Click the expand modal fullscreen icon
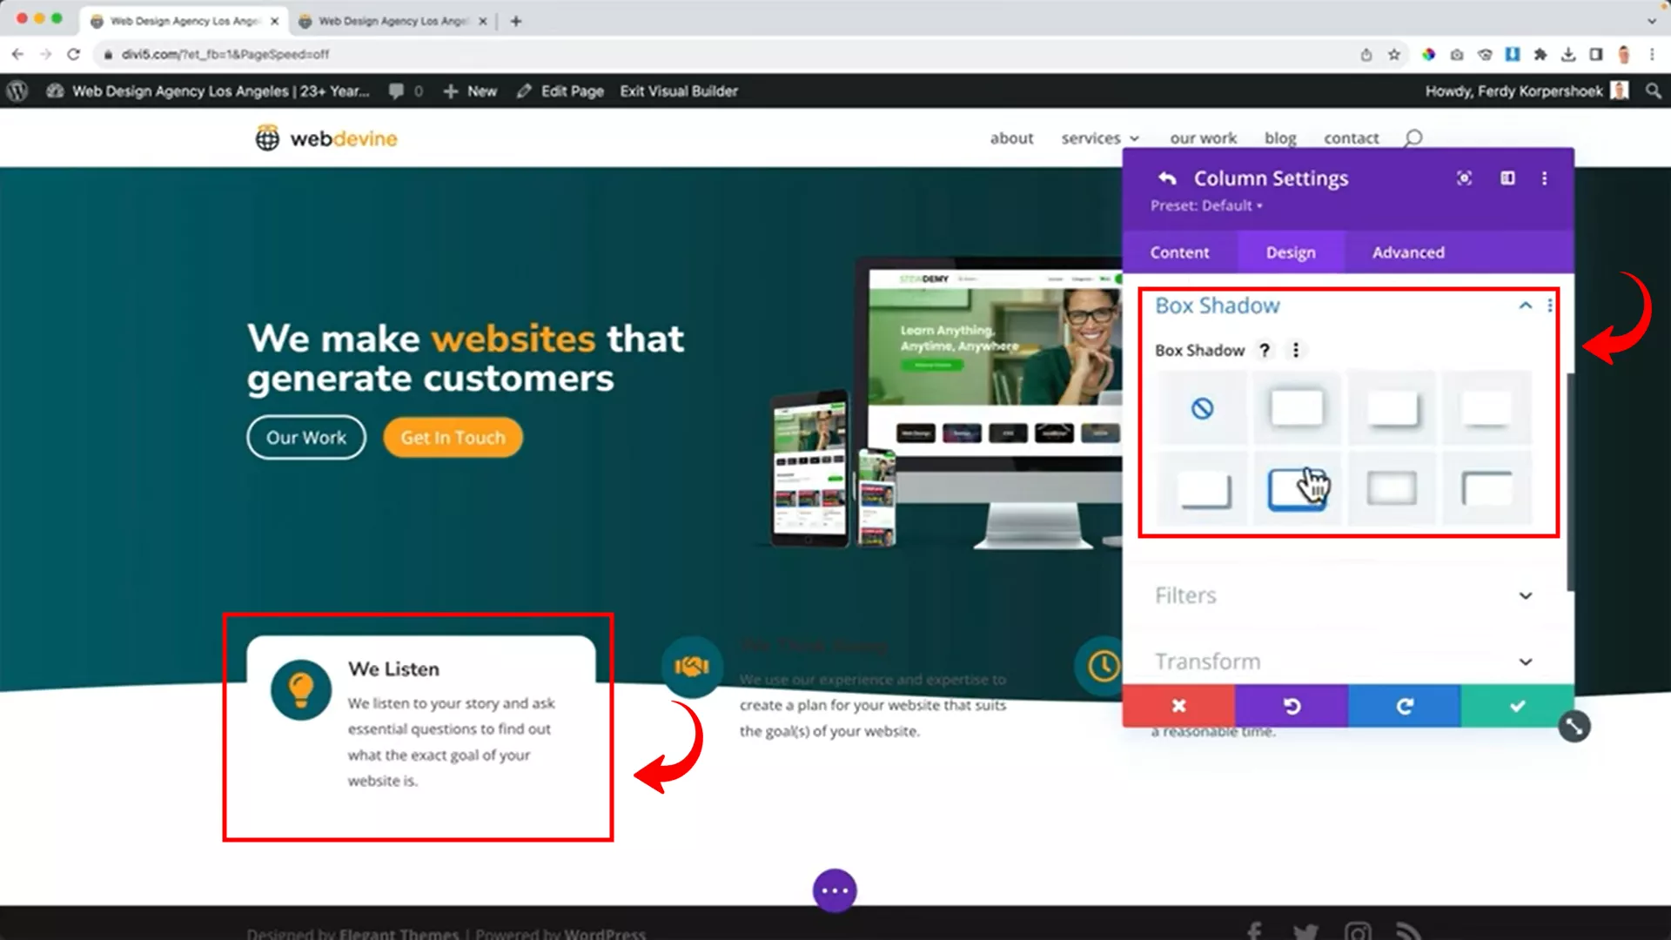This screenshot has width=1671, height=940. pyautogui.click(x=1465, y=178)
